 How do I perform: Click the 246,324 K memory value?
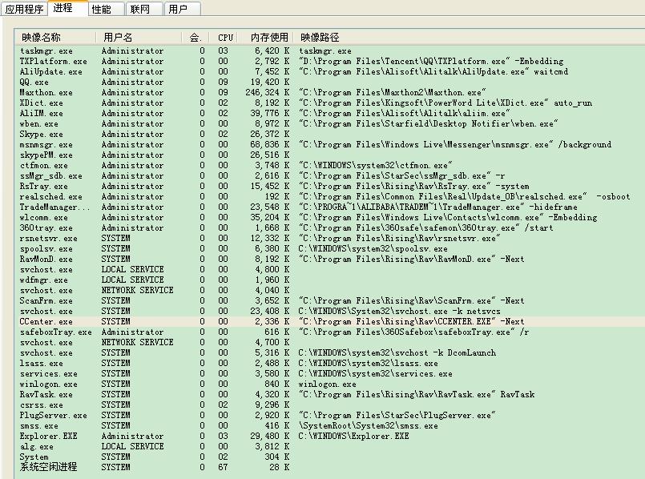pyautogui.click(x=268, y=92)
